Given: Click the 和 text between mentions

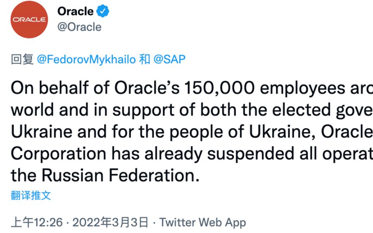Looking at the screenshot, I should [145, 59].
